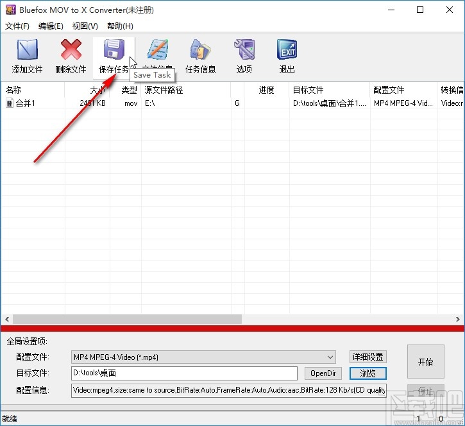Open the 视图(V) menu
465x426 pixels.
(85, 26)
